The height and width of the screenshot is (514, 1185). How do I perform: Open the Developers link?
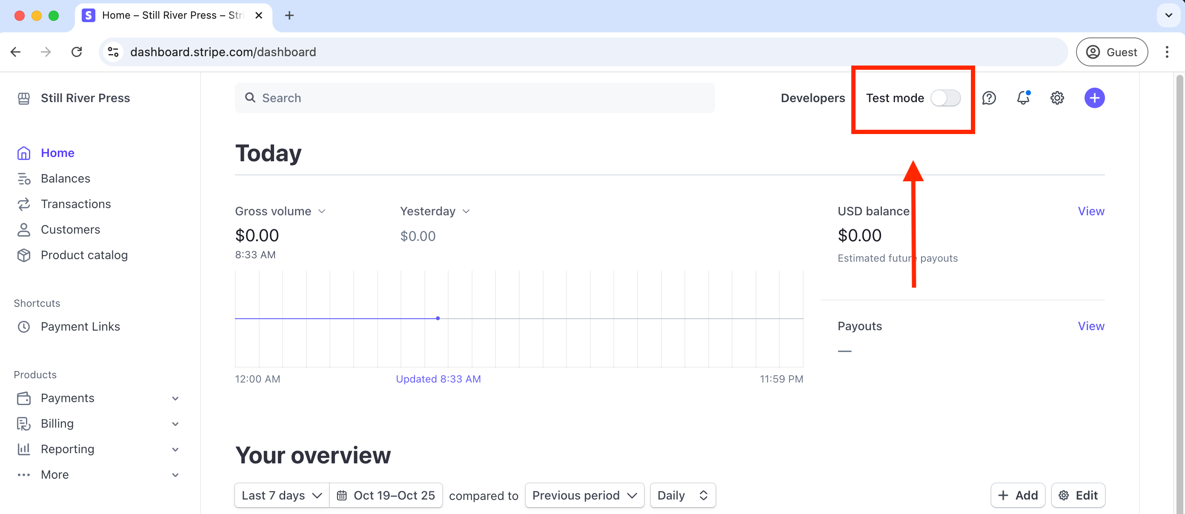pos(813,98)
